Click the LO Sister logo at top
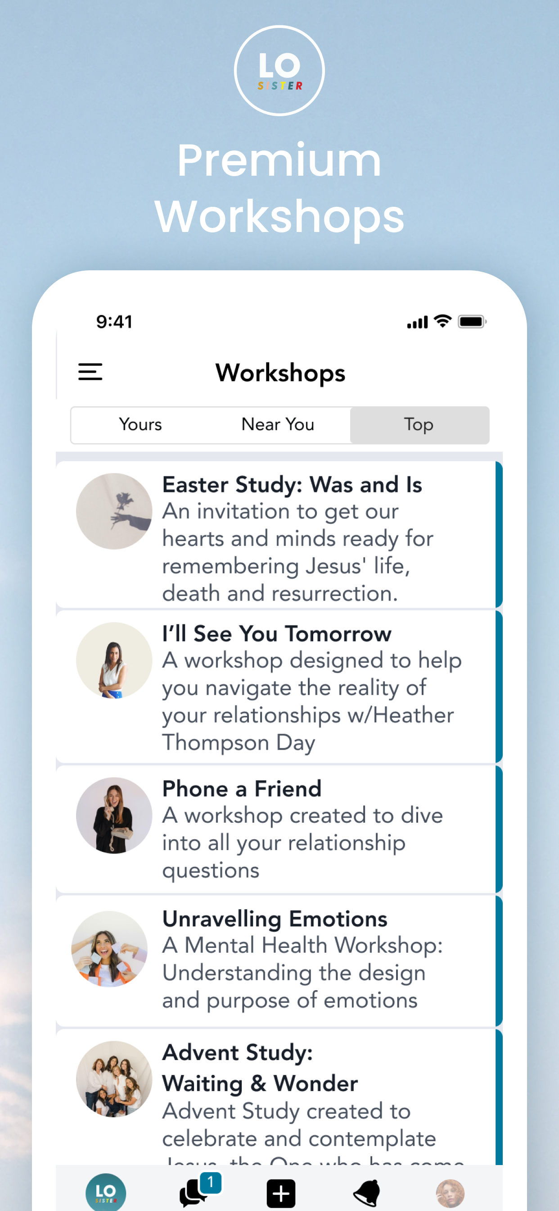Viewport: 559px width, 1211px height. [x=279, y=71]
